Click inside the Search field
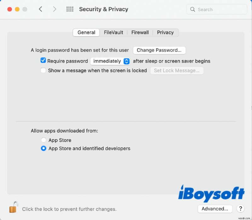The image size is (252, 220). [x=217, y=9]
